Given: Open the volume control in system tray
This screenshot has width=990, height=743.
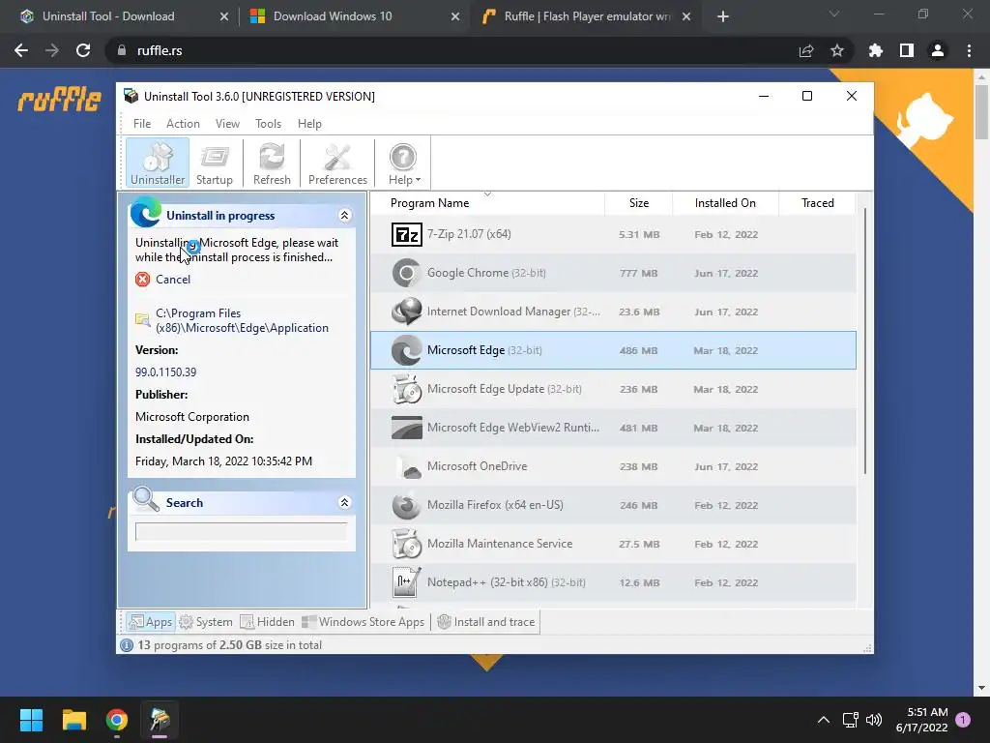Looking at the screenshot, I should click(874, 720).
